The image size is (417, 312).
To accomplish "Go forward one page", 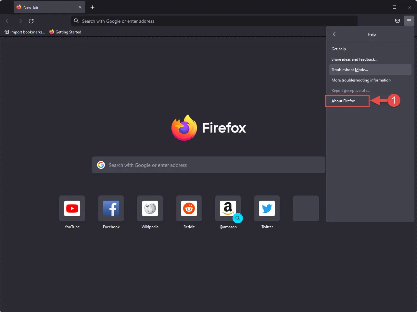I will click(x=19, y=21).
